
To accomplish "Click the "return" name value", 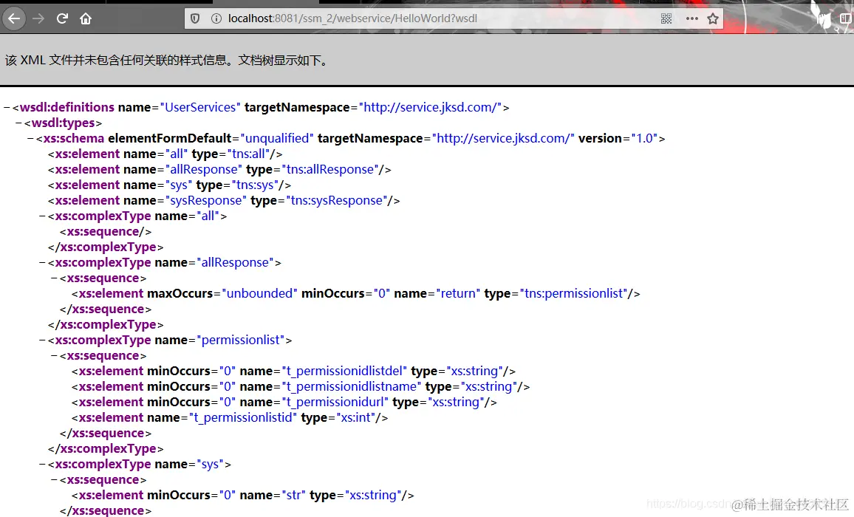I will pos(458,294).
